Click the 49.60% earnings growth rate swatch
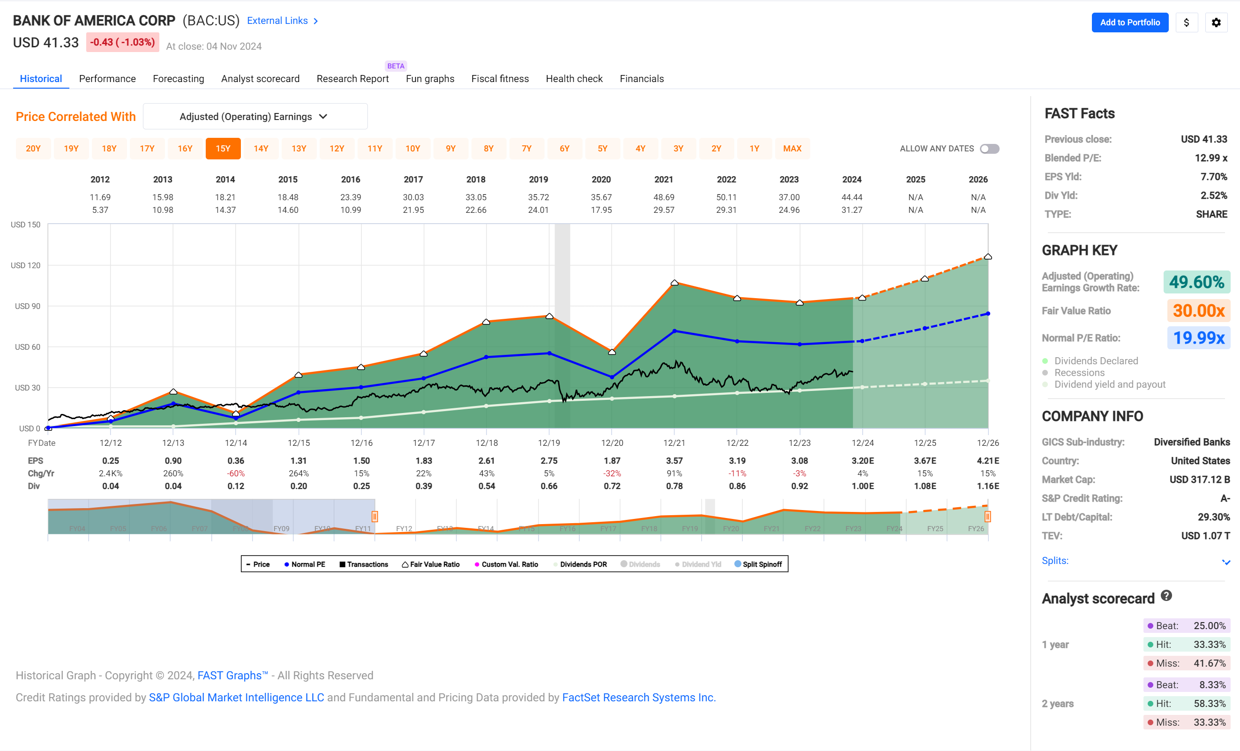The height and width of the screenshot is (751, 1240). click(1196, 282)
